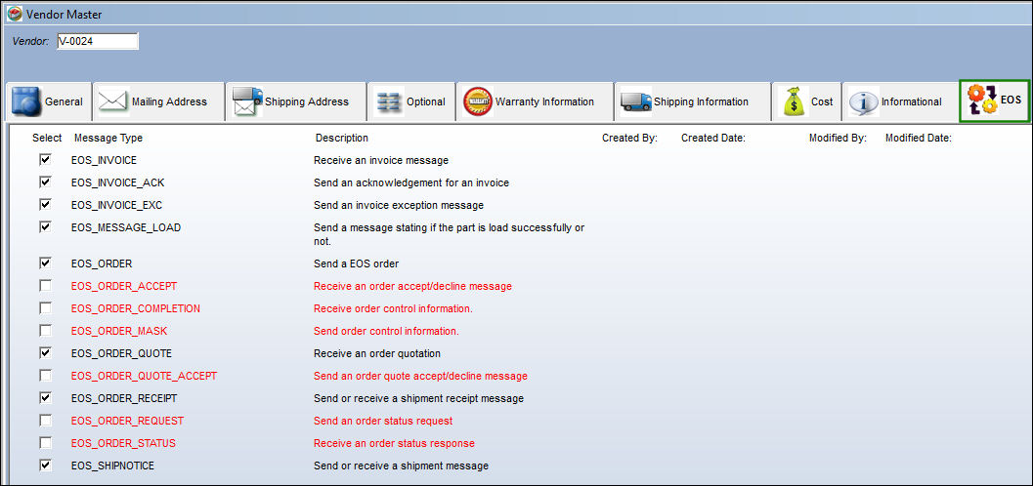Uncheck the EOS_SHIPNOTICE checkbox

(46, 465)
